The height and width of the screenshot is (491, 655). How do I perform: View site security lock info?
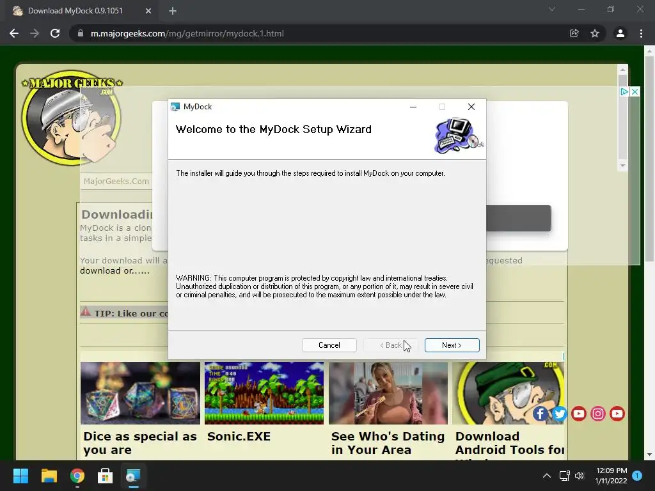click(81, 33)
